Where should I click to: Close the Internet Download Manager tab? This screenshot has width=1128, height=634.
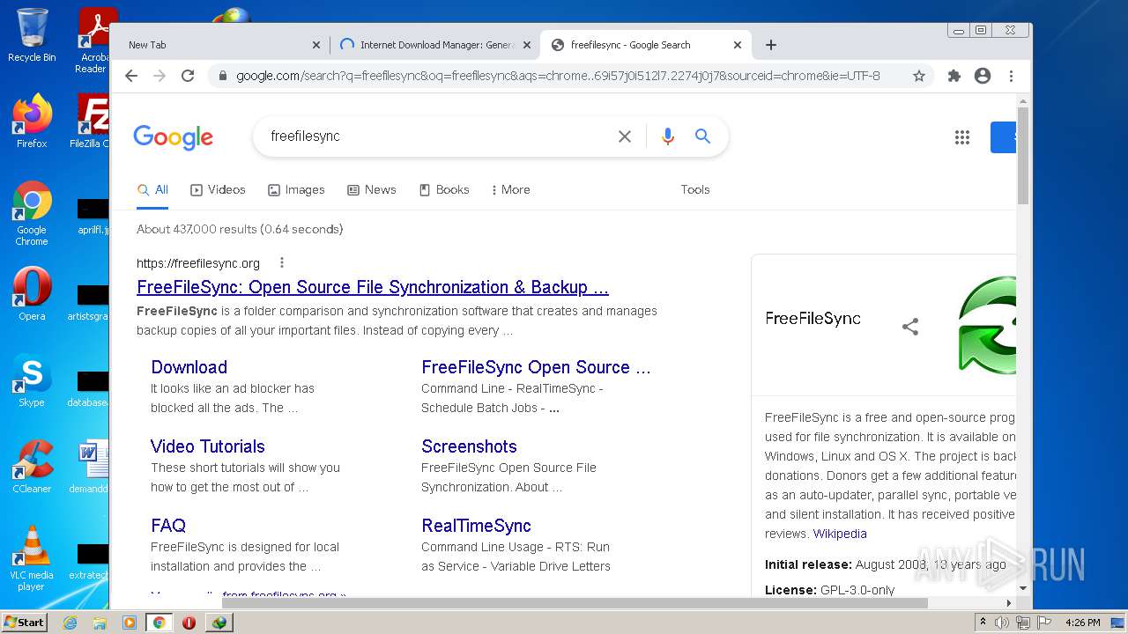point(527,45)
